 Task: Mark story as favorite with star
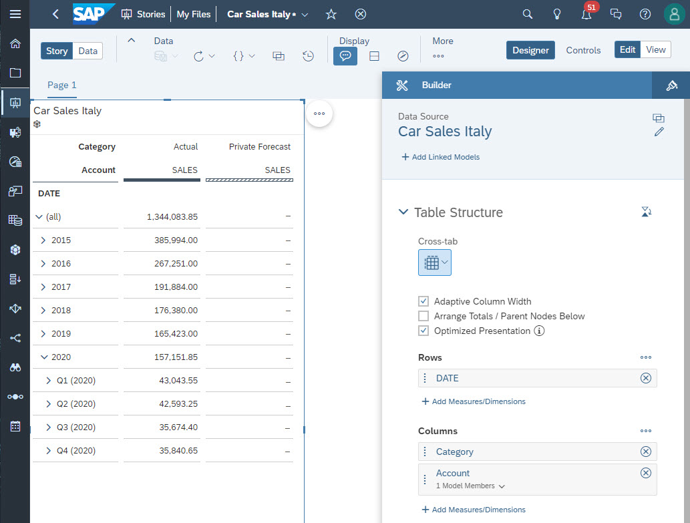[x=331, y=15]
